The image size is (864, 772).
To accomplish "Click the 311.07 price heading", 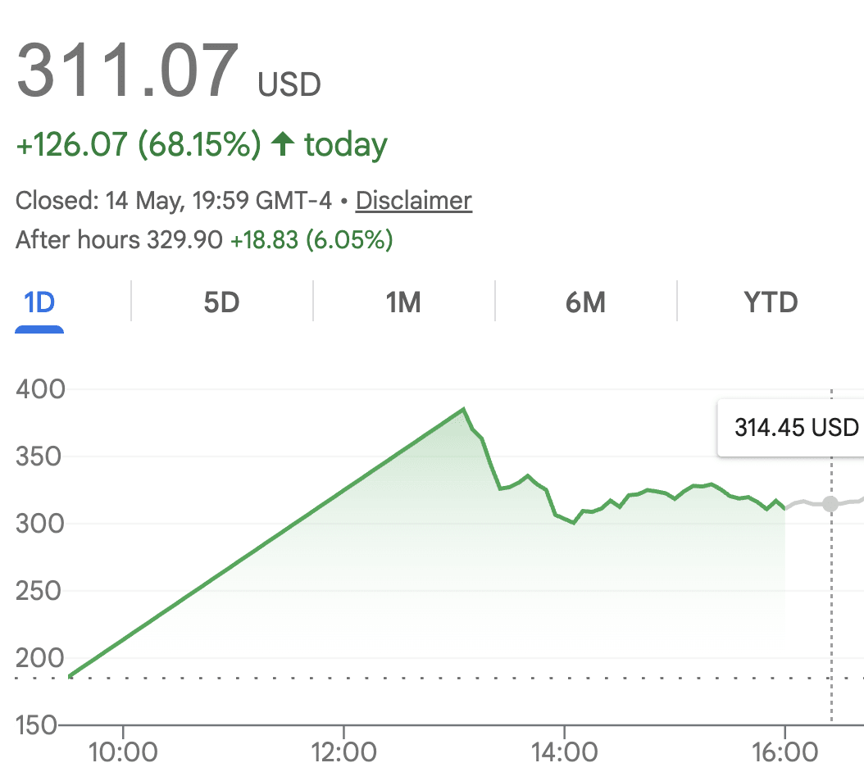I will (x=128, y=70).
